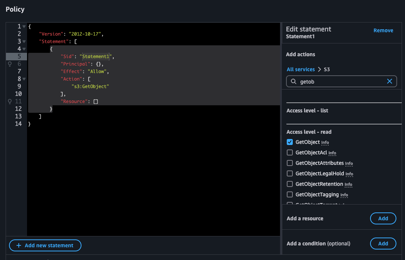Click the lightbulb hint icon on line 6

[10, 64]
